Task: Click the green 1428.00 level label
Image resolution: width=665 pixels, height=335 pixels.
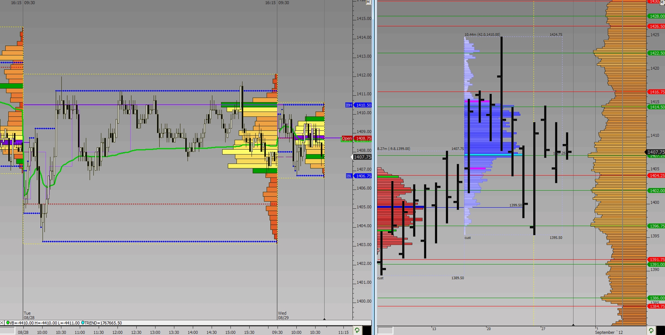Action: (x=656, y=16)
